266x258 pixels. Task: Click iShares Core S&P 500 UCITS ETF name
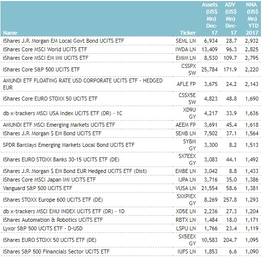point(41,69)
